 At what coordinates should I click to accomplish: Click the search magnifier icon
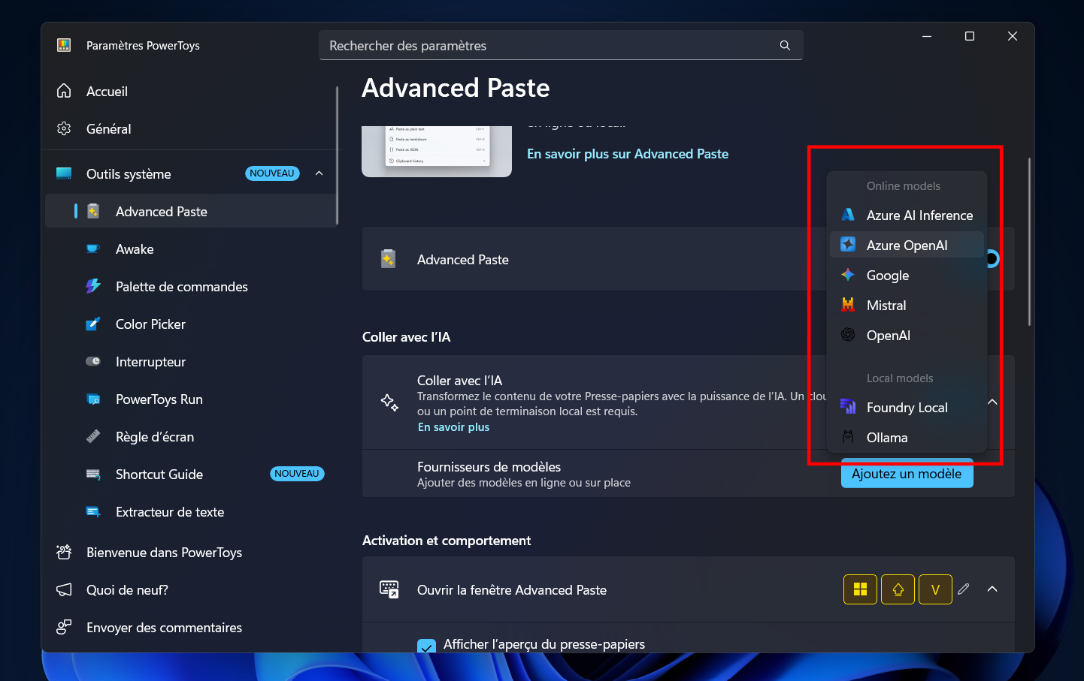(785, 46)
